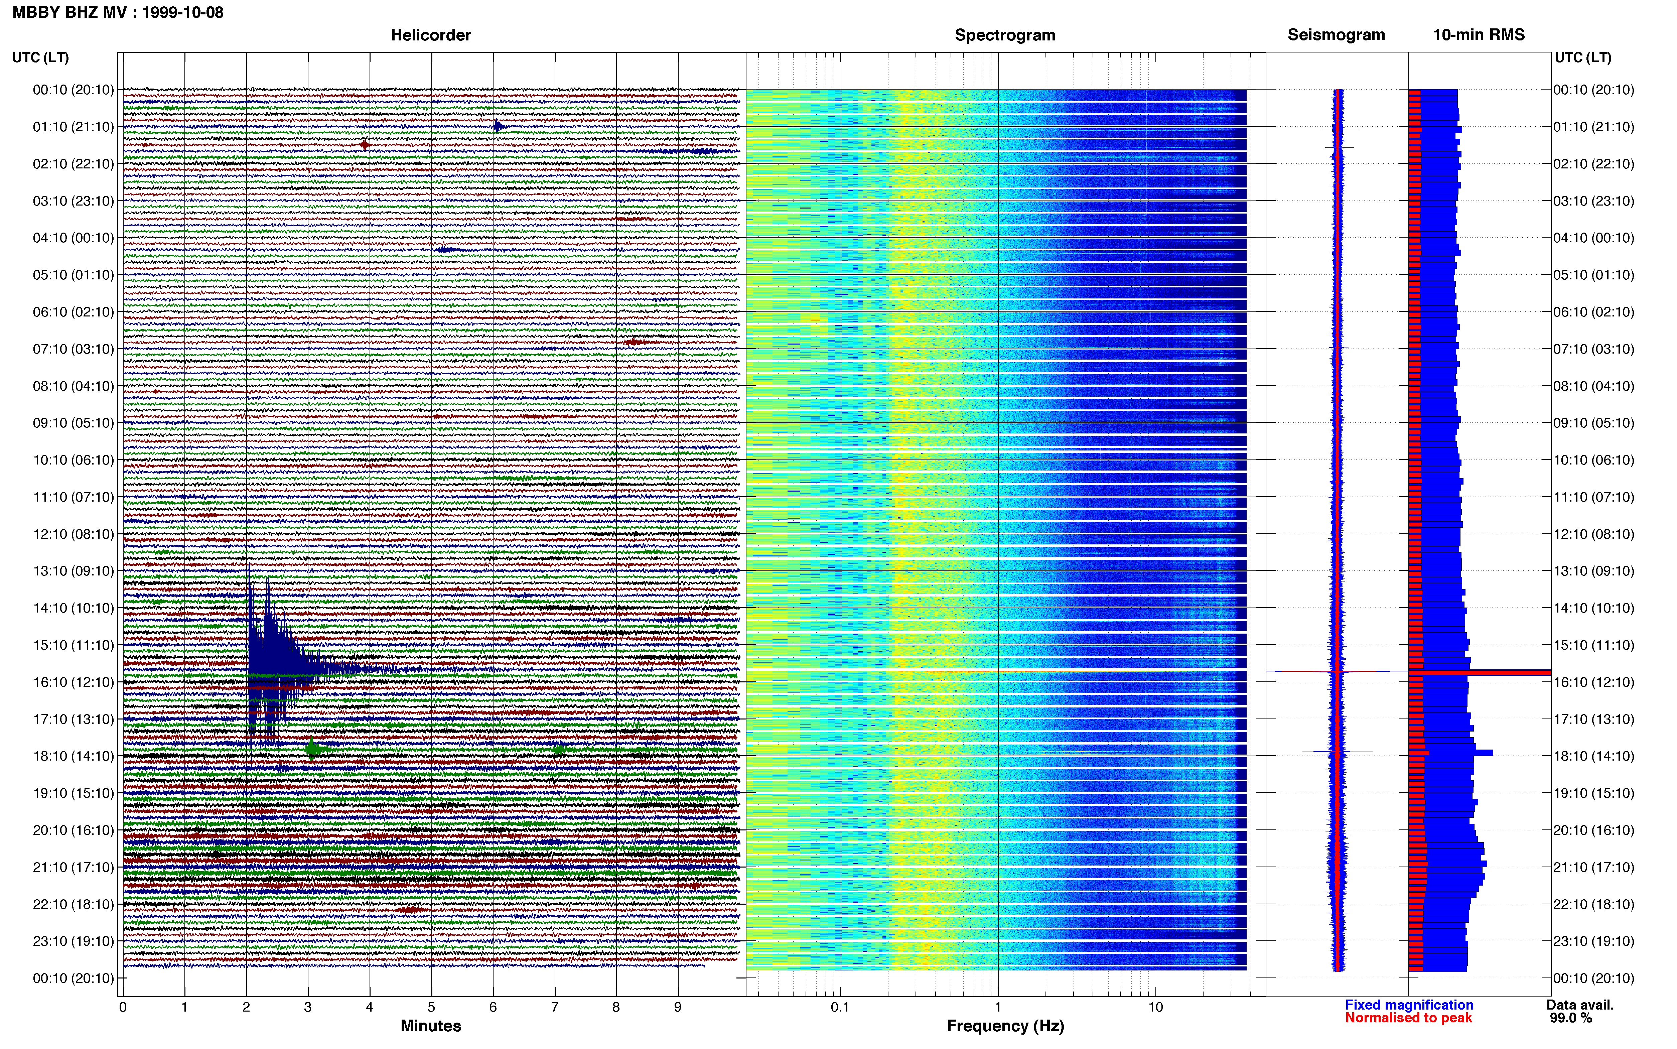The height and width of the screenshot is (1049, 1677).
Task: Click the right time label '22:10 (18:10)'
Action: coord(1594,905)
